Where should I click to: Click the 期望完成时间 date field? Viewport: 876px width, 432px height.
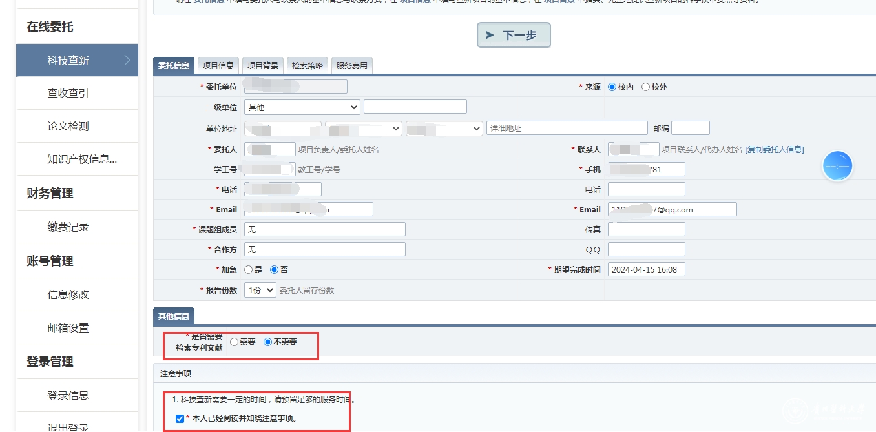[x=646, y=270]
